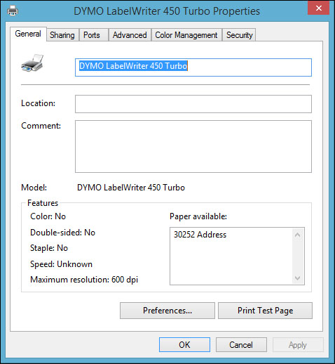The width and height of the screenshot is (335, 364).
Task: Click the printer name text field
Action: click(193, 67)
